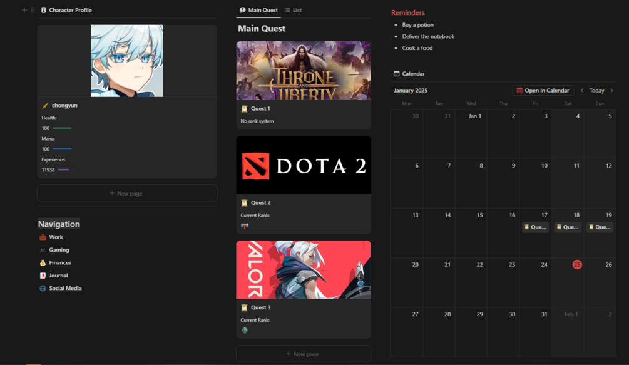
Task: Open the Throne and Liberty cover image
Action: pyautogui.click(x=304, y=71)
